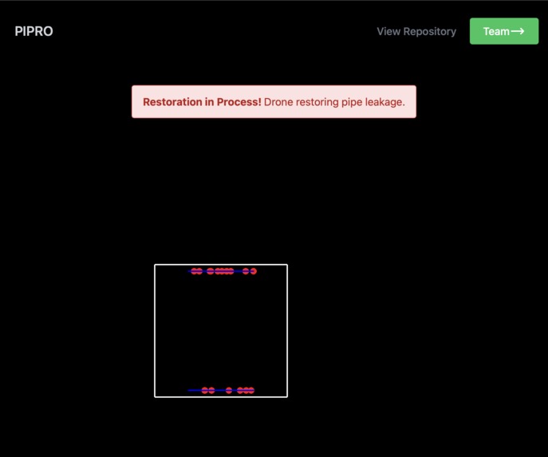Click the rightmost red leak dot on top pipe
Screen dimensions: 548x457
pyautogui.click(x=254, y=271)
